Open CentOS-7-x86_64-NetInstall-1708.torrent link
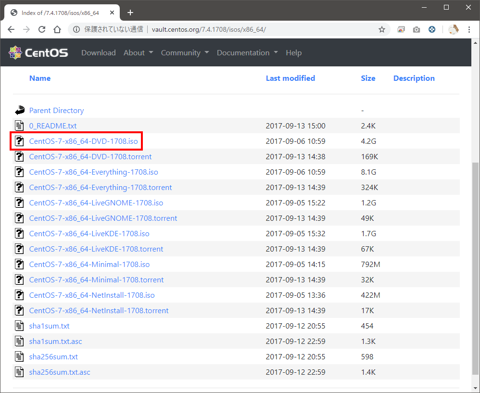The image size is (480, 393). pos(99,310)
